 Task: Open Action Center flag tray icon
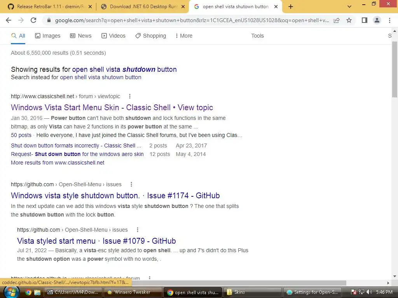[x=354, y=292]
